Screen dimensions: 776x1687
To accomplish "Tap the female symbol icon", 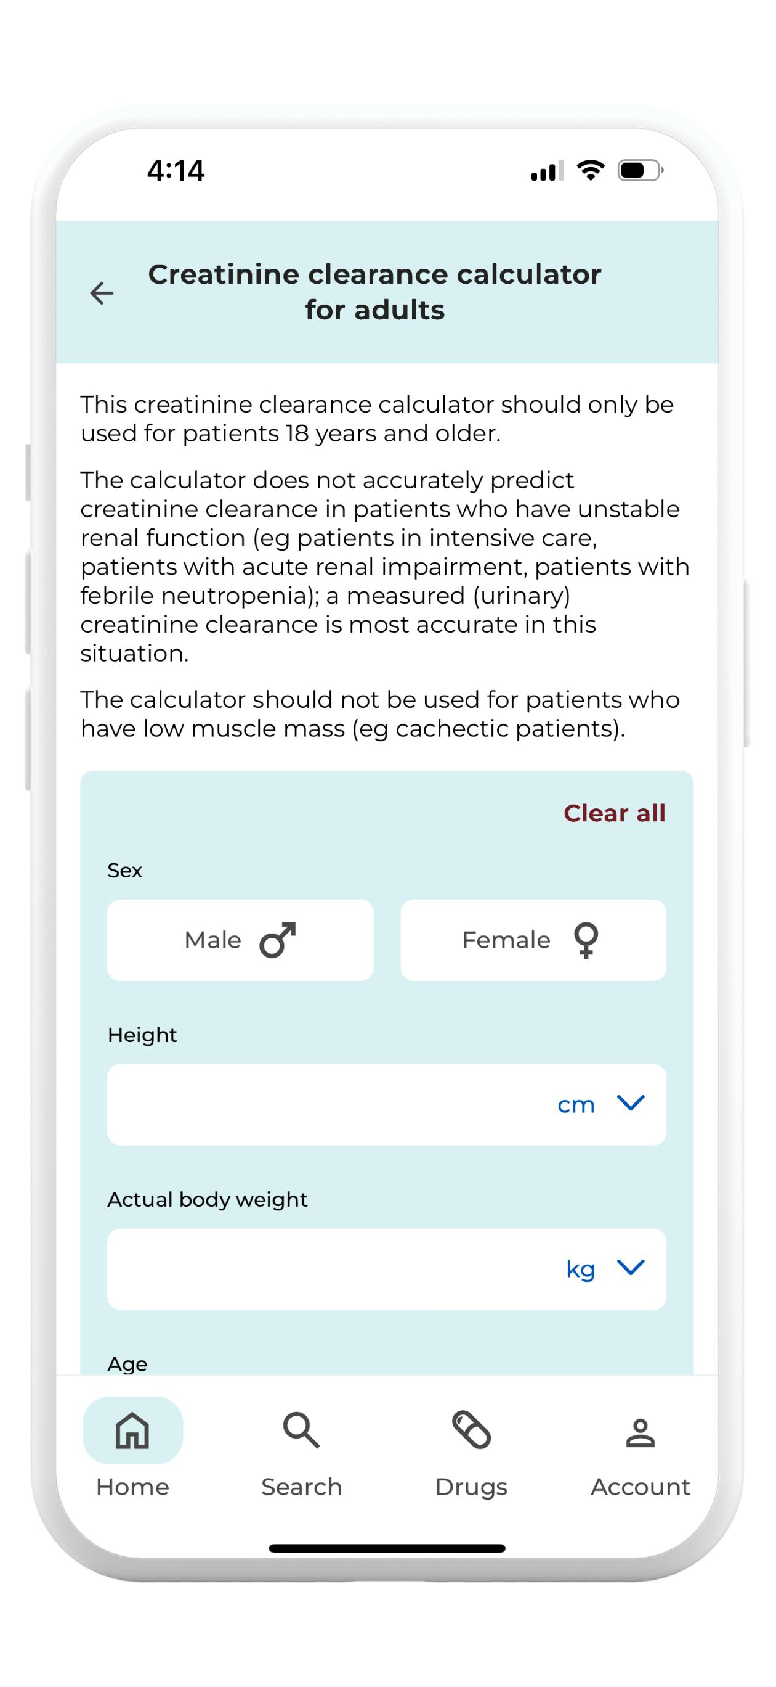I will pos(586,940).
